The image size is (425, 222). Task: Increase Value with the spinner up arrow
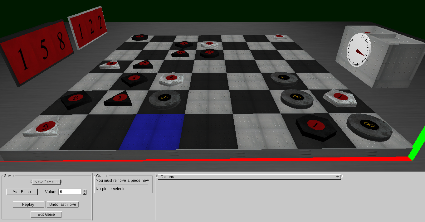click(85, 191)
